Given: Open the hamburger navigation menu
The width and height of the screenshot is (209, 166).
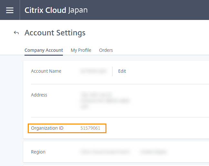Looking at the screenshot, I should 10,10.
